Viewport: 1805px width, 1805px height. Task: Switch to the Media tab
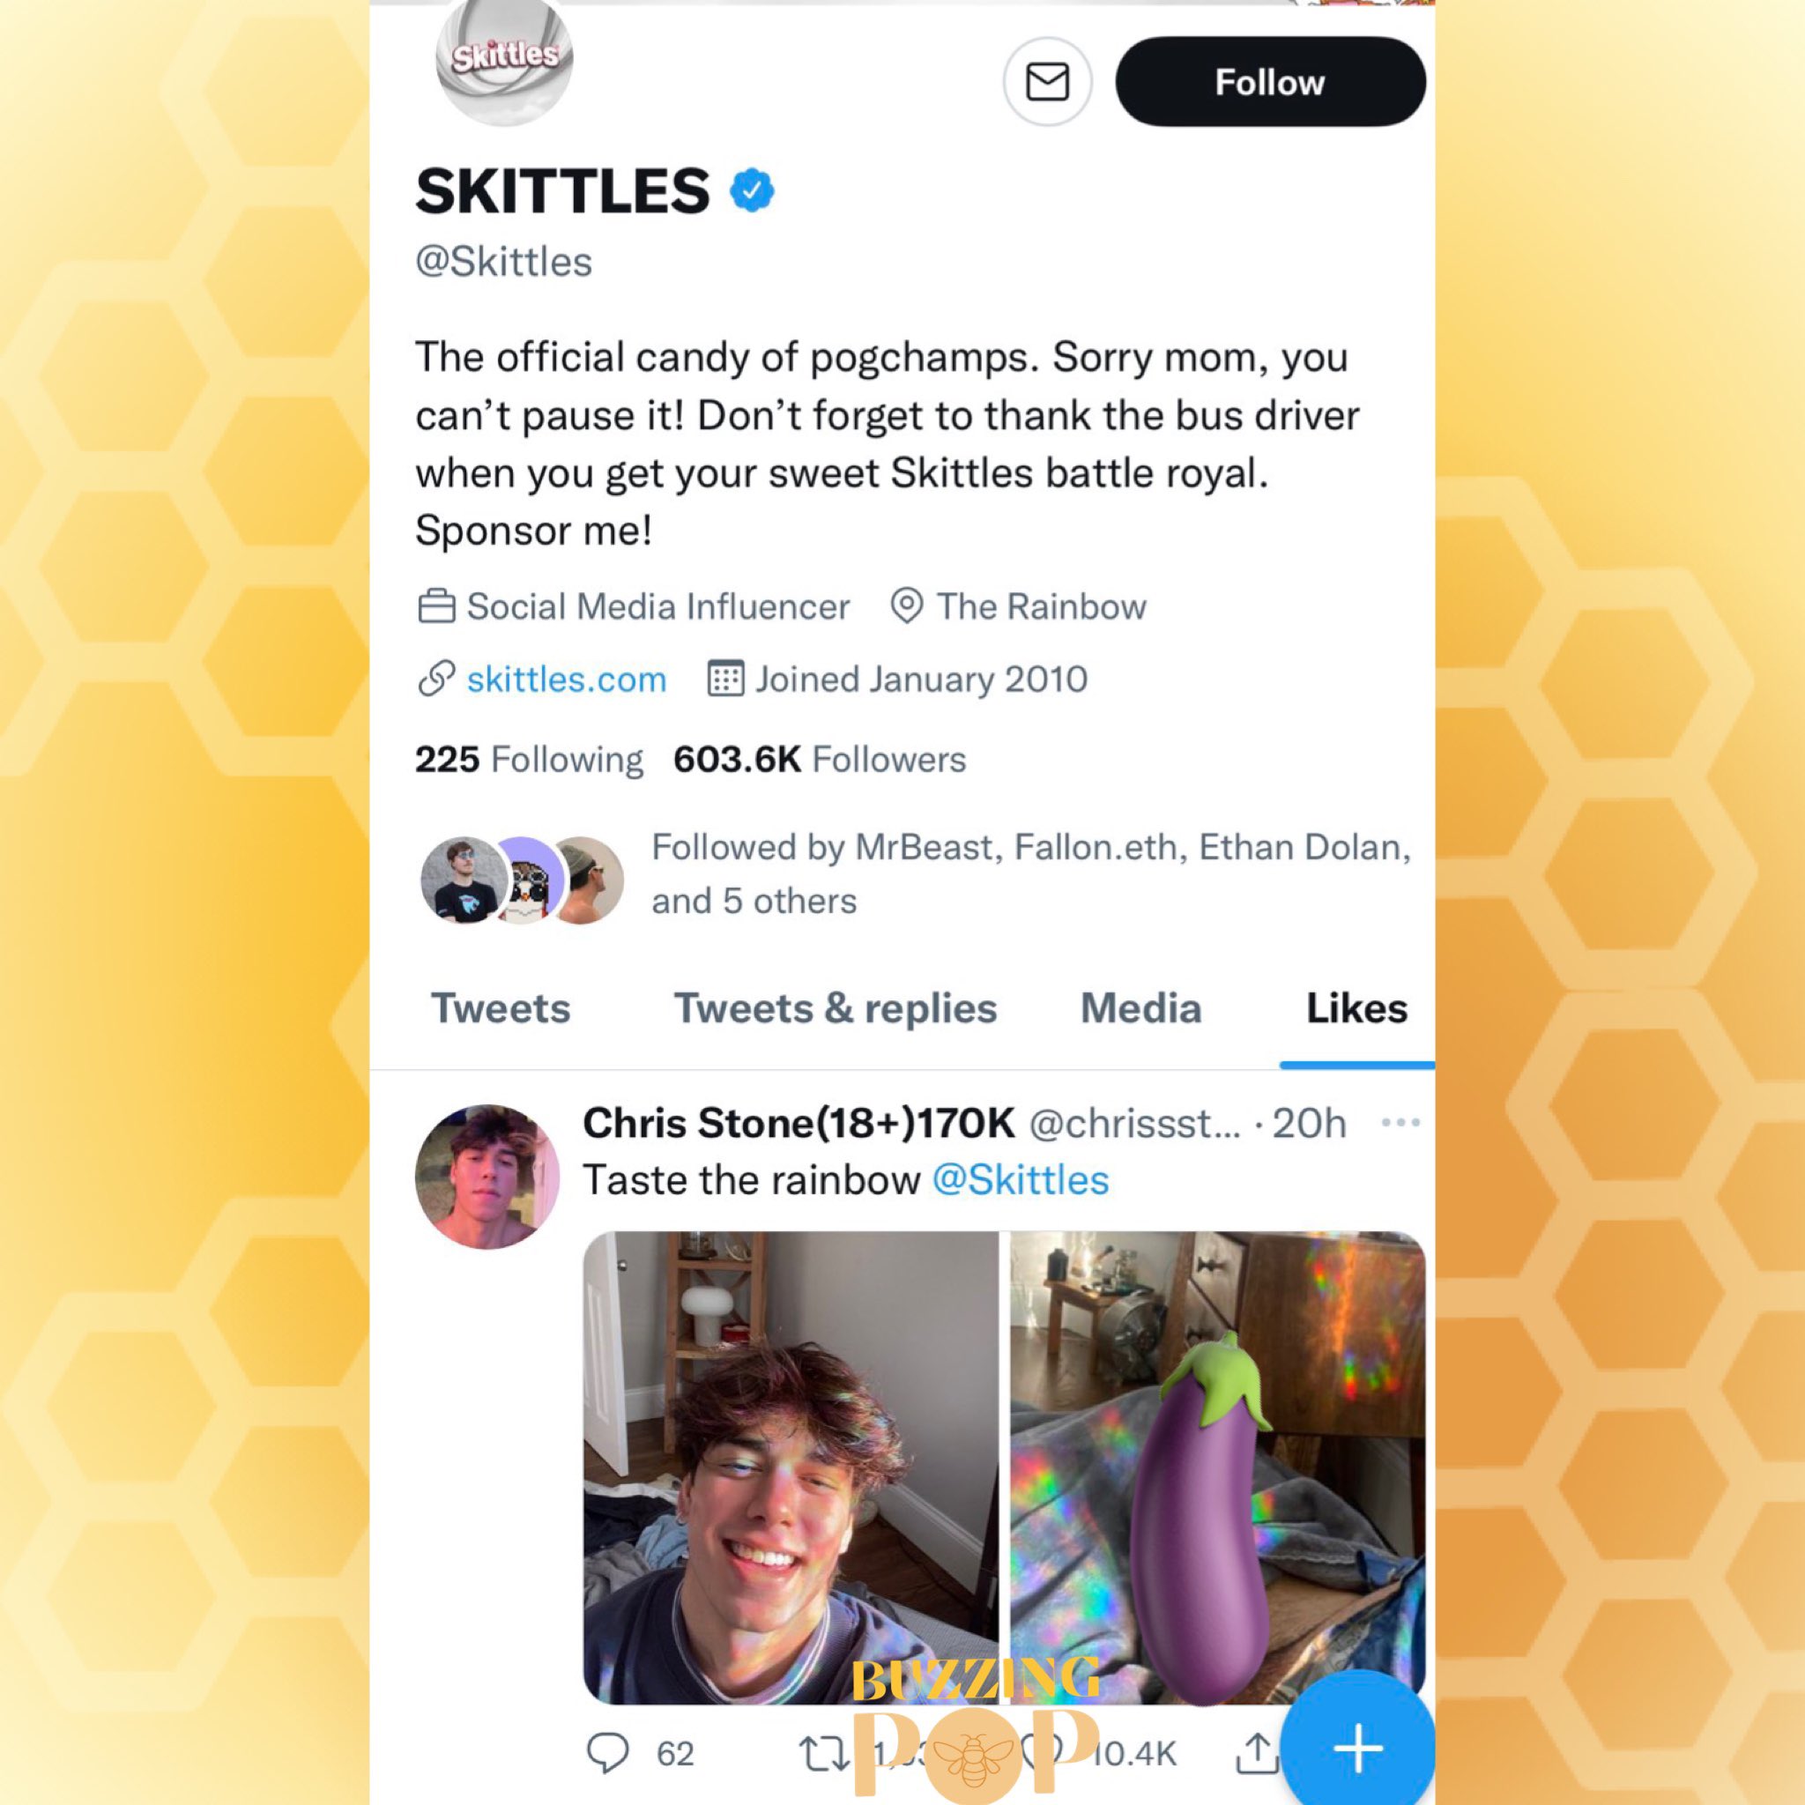1140,1008
